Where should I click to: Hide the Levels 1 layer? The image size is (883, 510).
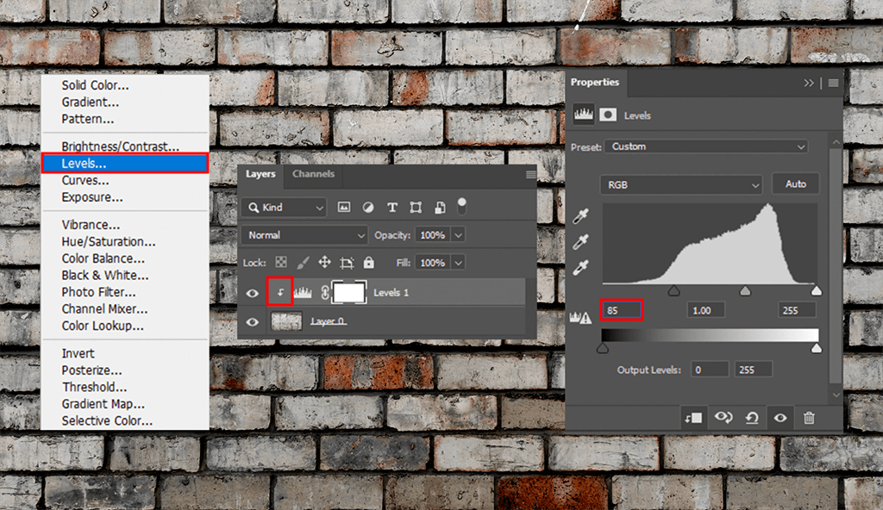[x=253, y=293]
